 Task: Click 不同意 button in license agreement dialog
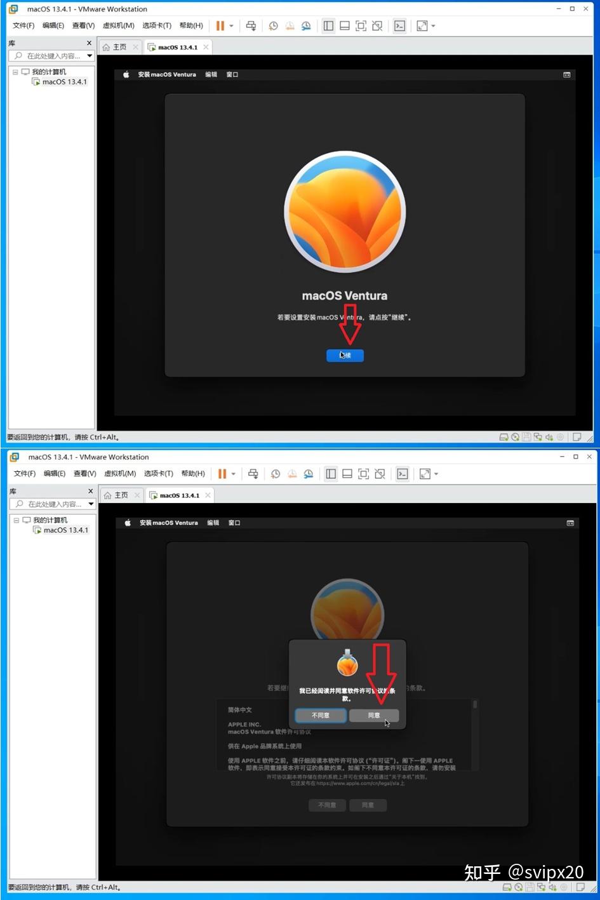321,716
